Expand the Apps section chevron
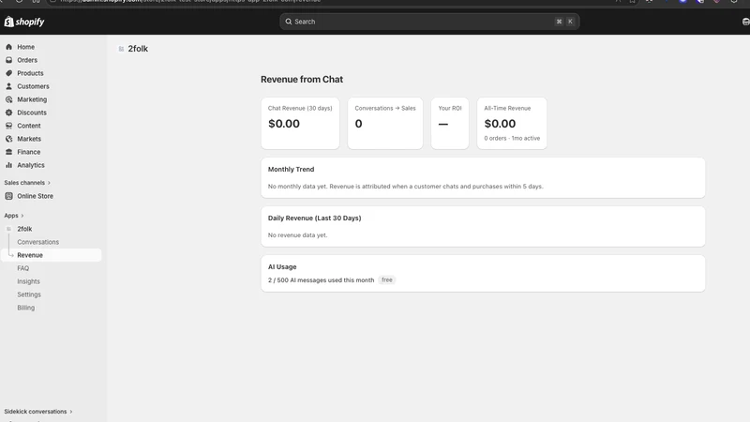The width and height of the screenshot is (750, 422). coord(22,216)
